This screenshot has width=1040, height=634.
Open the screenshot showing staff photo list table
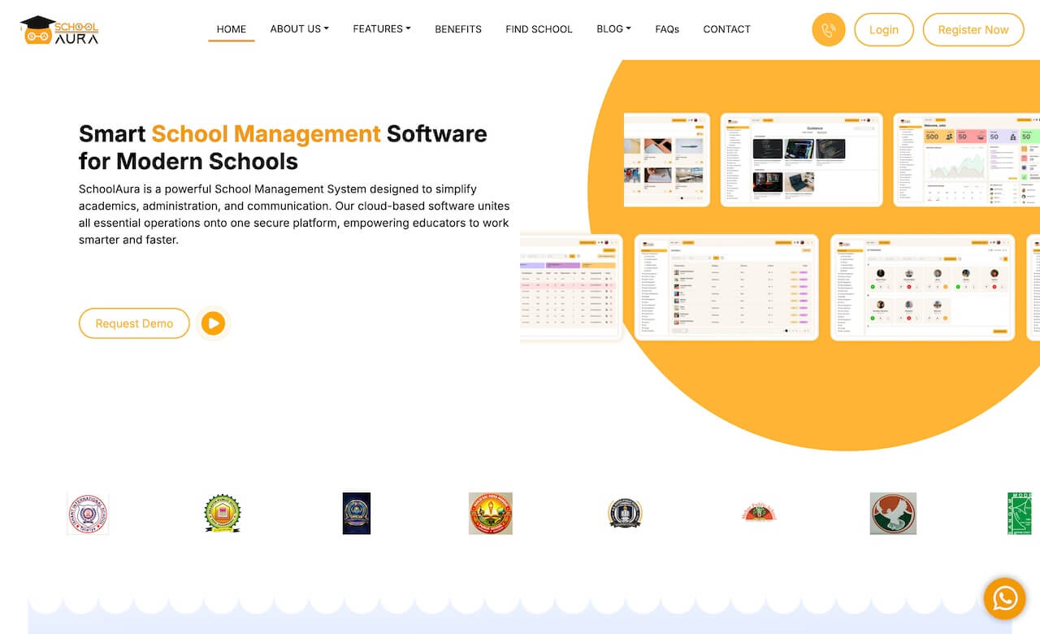coord(725,287)
